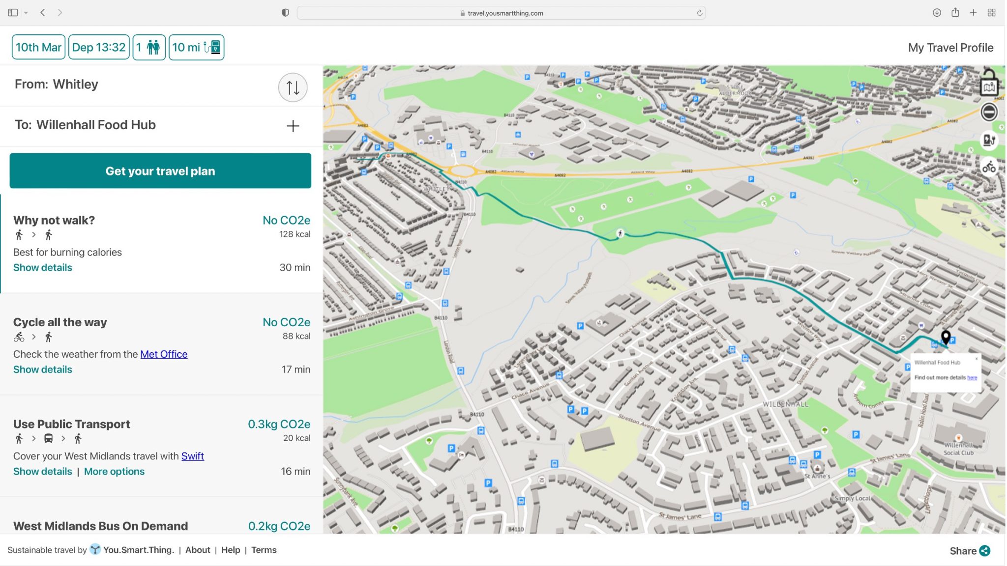Select the Cycle all the way option
This screenshot has height=566, width=1007.
60,322
